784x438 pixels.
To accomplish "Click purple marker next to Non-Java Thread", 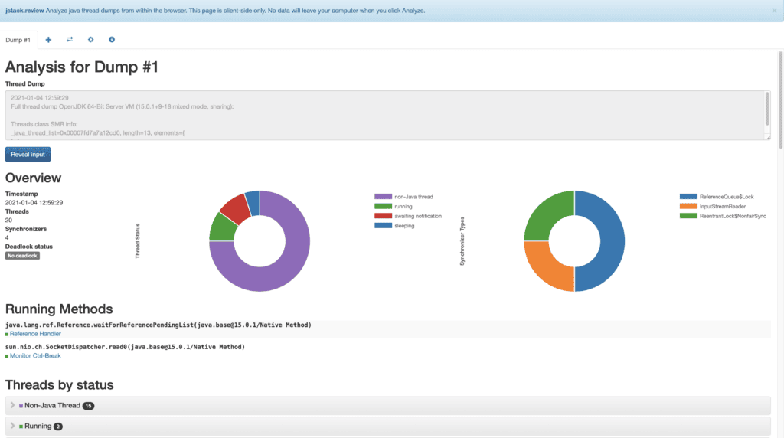I will [21, 406].
